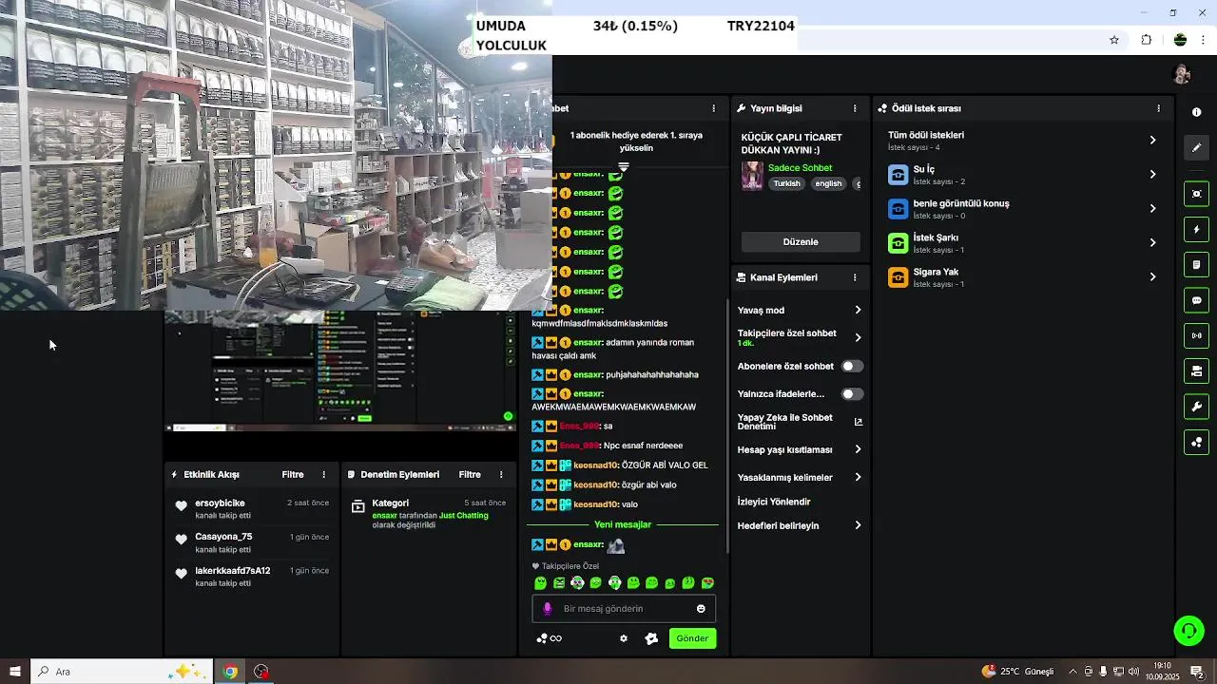Click the Düzenle button
1217x684 pixels.
pos(801,241)
